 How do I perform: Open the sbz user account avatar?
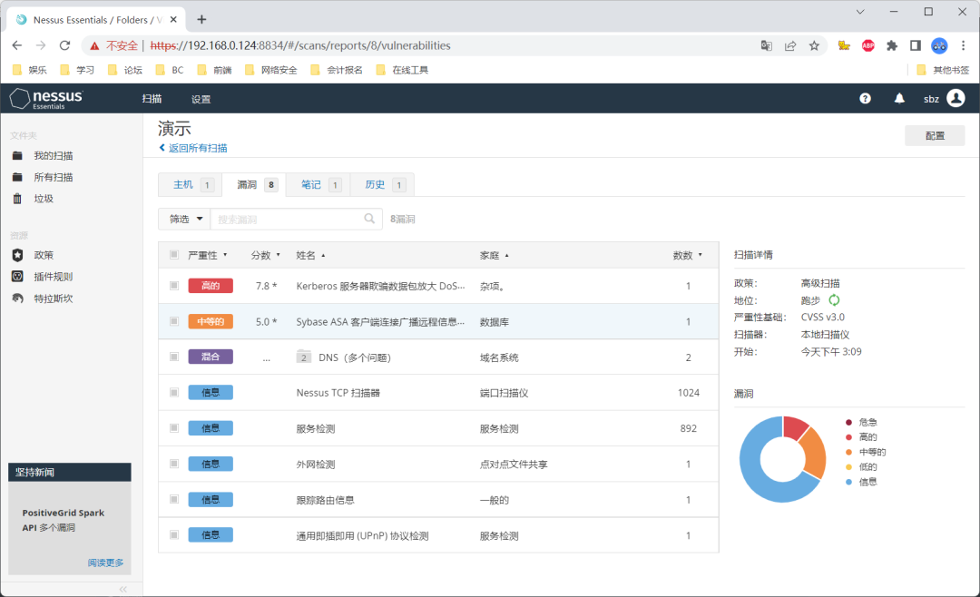point(955,98)
